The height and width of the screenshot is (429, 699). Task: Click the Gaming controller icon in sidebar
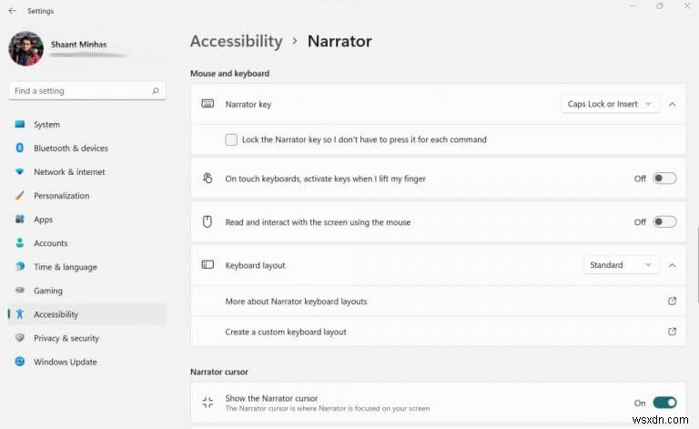(19, 291)
